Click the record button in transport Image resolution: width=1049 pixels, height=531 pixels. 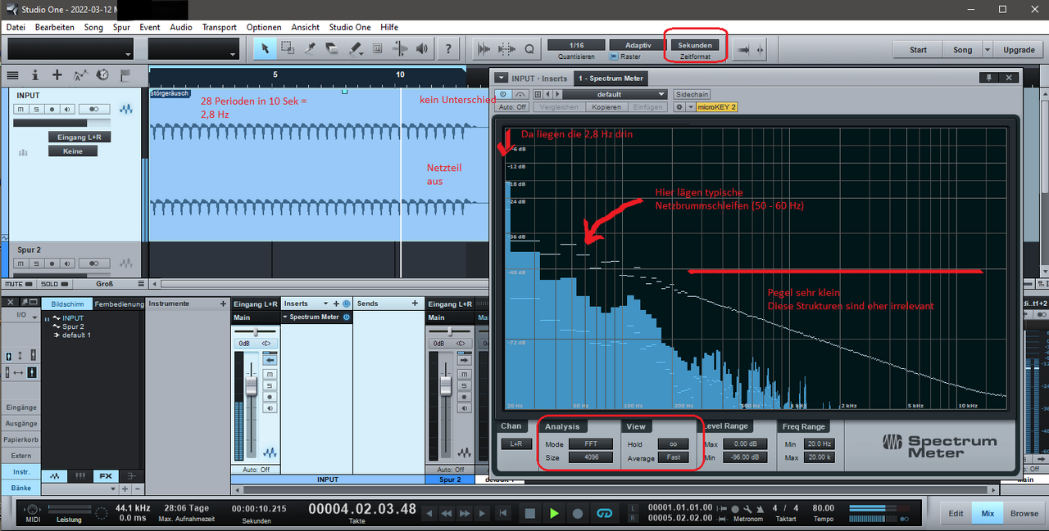[x=578, y=513]
